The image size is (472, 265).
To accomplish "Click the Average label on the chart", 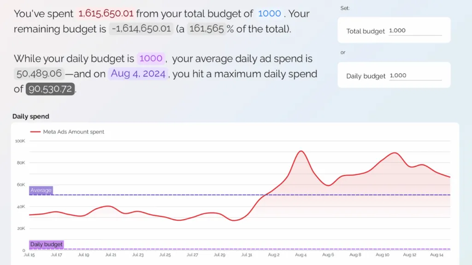I will (41, 190).
